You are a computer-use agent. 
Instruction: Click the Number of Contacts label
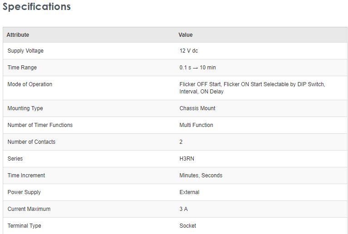(x=31, y=142)
